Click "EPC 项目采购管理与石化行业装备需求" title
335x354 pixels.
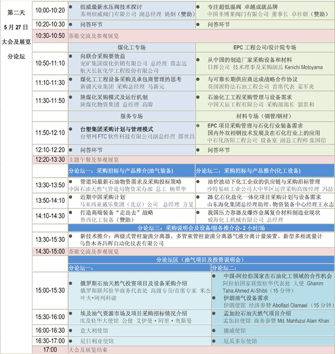tap(255, 126)
